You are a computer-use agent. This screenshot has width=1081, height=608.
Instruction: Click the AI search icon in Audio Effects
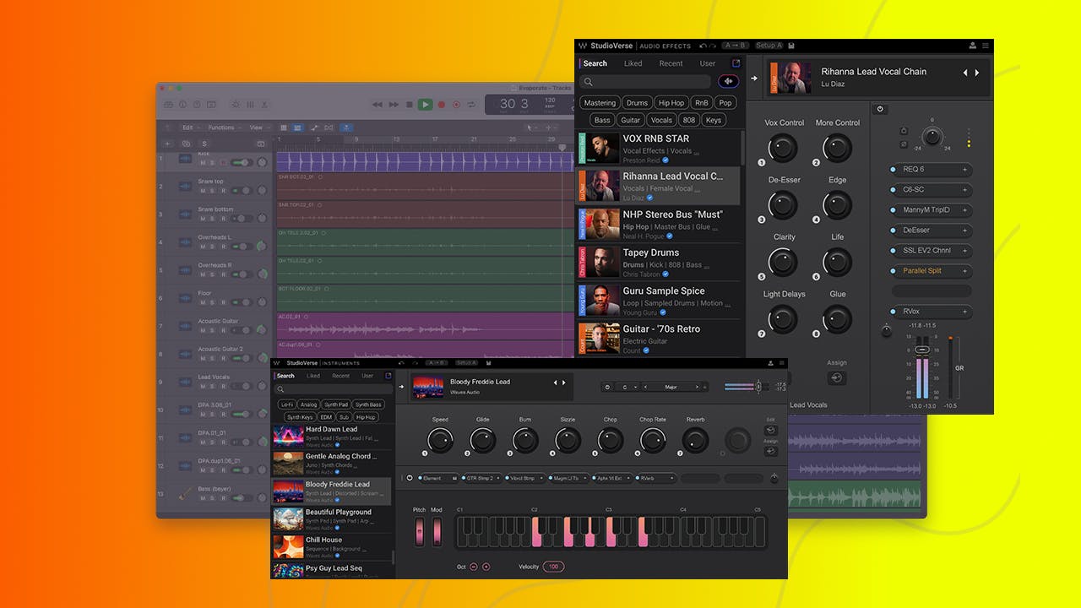728,81
